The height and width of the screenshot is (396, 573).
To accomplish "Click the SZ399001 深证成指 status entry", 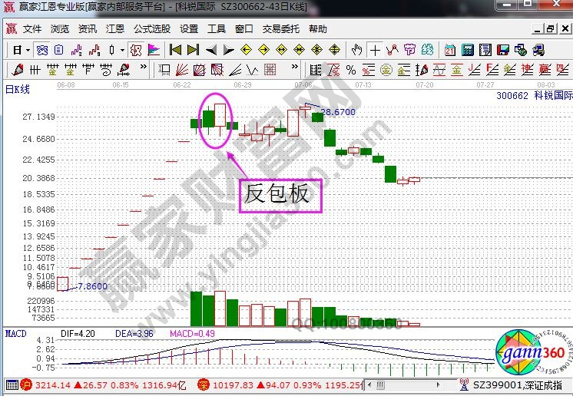I will pyautogui.click(x=518, y=385).
